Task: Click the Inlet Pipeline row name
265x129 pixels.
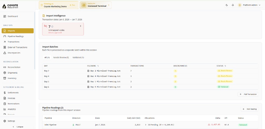Action: 50,125
